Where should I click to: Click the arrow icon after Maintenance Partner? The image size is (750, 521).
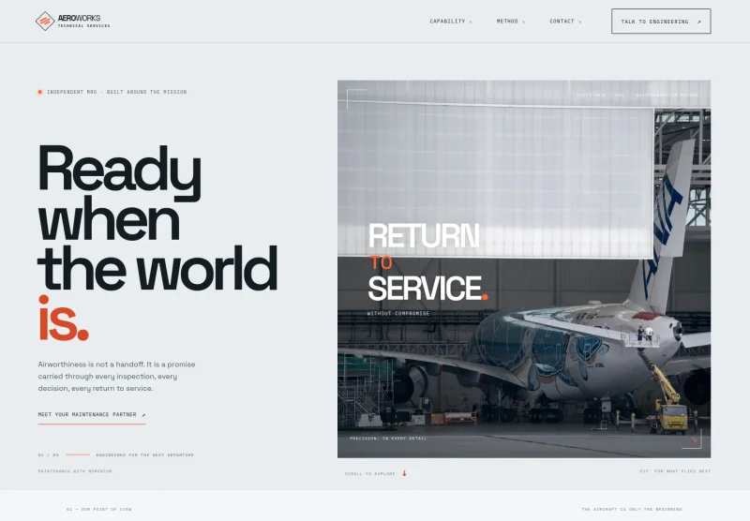[143, 415]
